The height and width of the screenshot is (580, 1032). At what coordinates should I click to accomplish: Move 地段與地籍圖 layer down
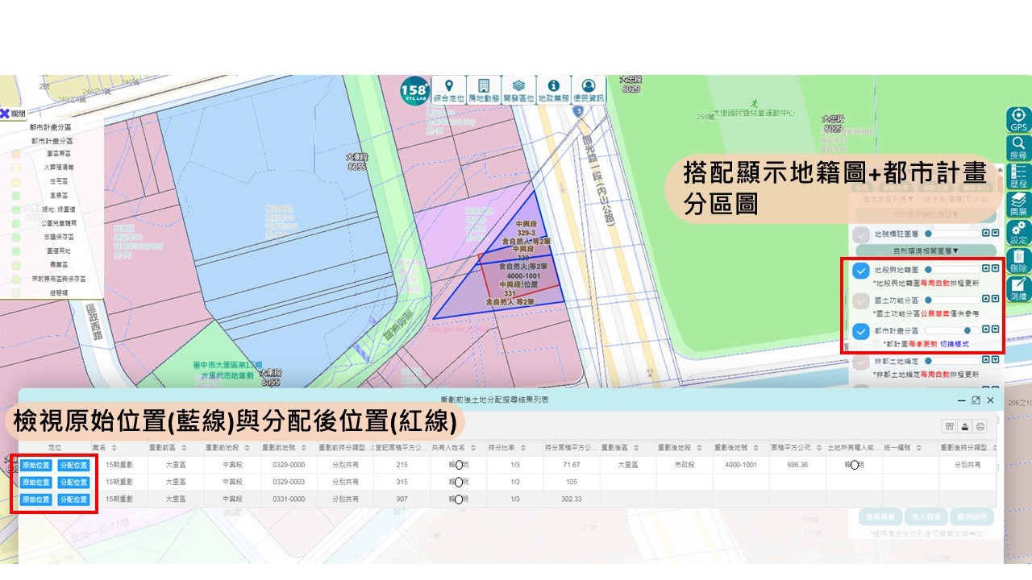996,269
